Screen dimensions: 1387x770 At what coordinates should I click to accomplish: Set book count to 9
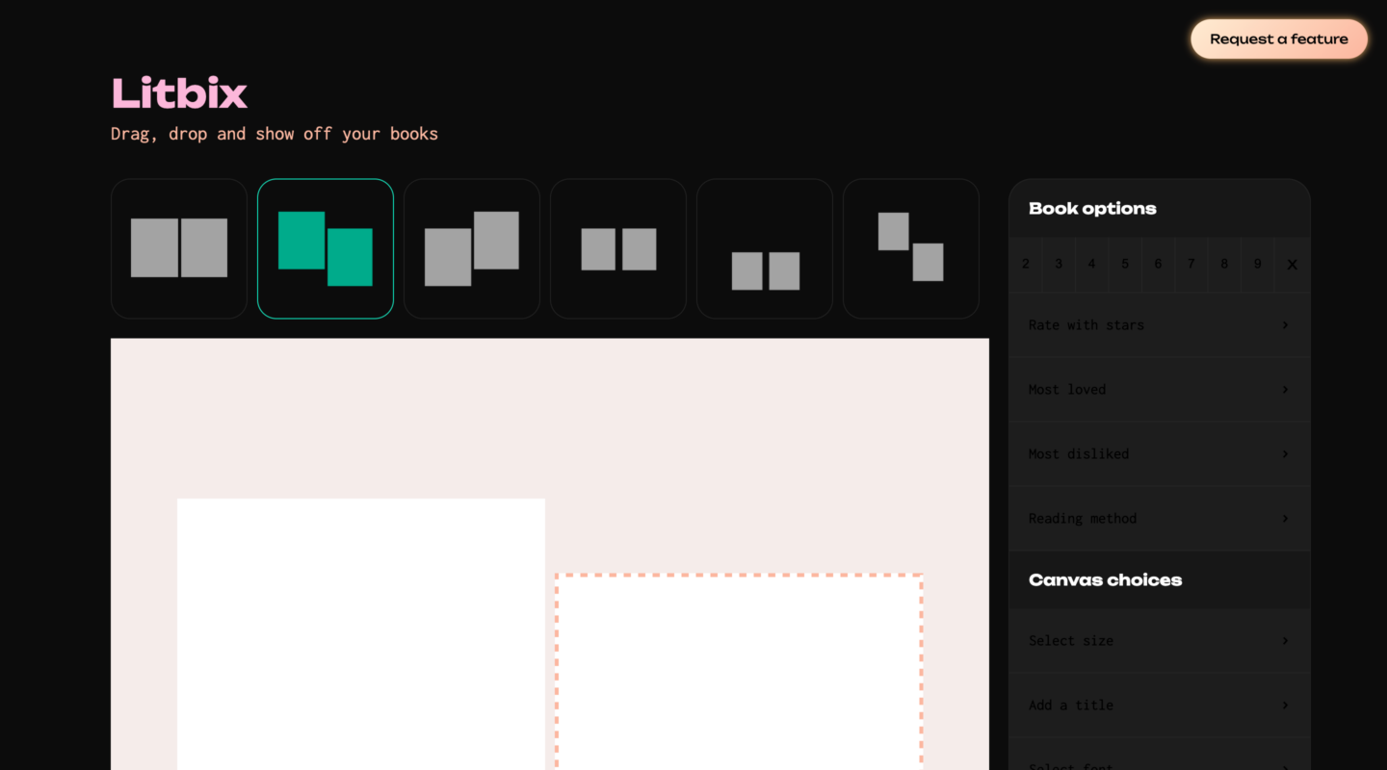click(x=1257, y=264)
